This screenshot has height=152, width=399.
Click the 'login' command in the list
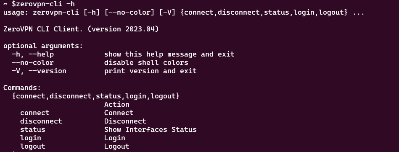click(31, 138)
